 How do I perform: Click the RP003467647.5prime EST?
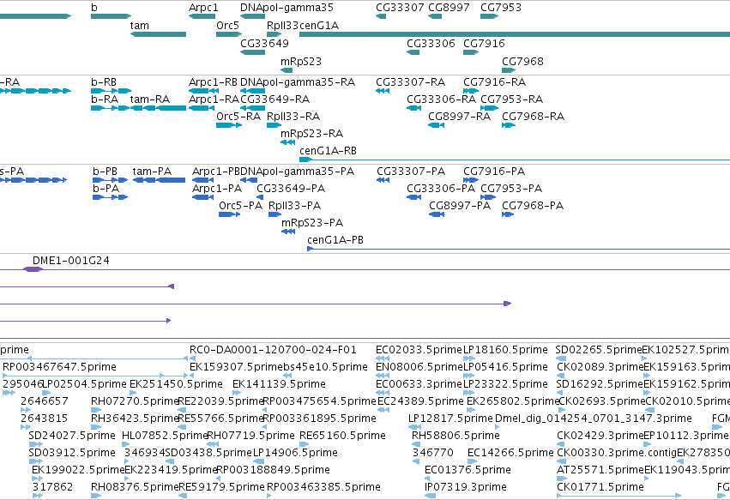tap(95, 376)
